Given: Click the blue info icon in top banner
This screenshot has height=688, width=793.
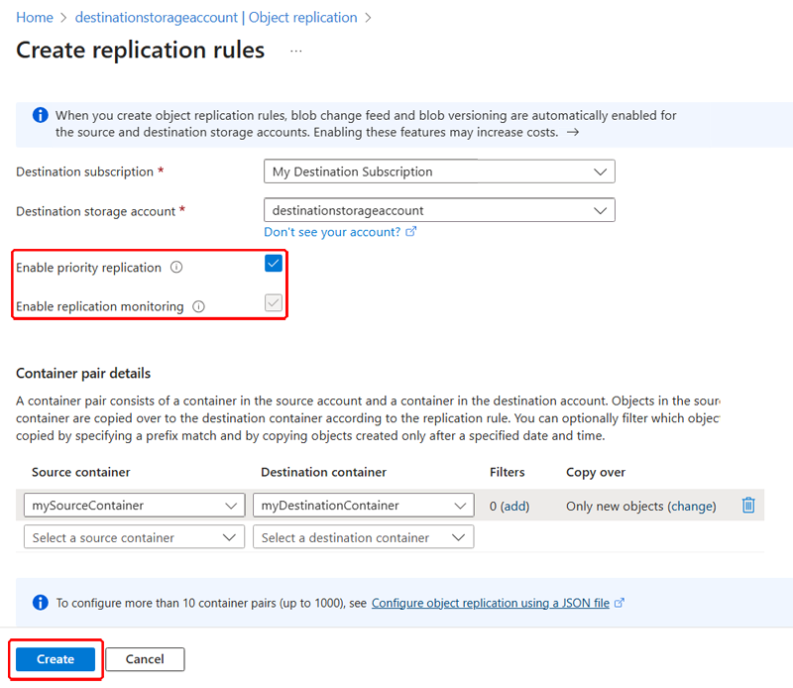Looking at the screenshot, I should tap(41, 115).
